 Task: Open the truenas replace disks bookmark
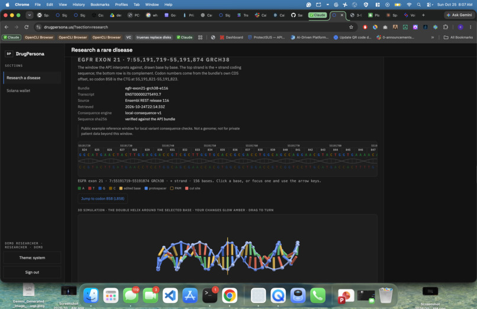click(x=154, y=37)
